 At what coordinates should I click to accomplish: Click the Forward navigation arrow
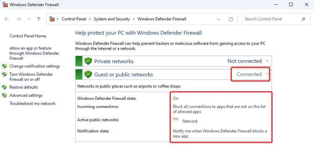pos(19,19)
